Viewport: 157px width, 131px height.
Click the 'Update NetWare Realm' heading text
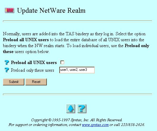(x=51, y=10)
